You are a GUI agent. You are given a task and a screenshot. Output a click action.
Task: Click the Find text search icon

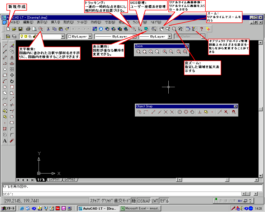(x=40, y=29)
